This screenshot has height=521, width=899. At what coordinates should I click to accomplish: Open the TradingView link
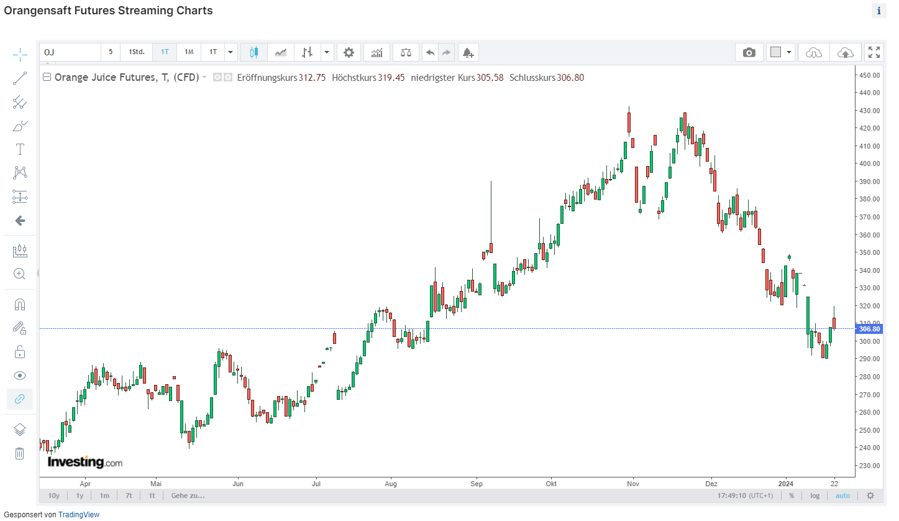pyautogui.click(x=83, y=515)
